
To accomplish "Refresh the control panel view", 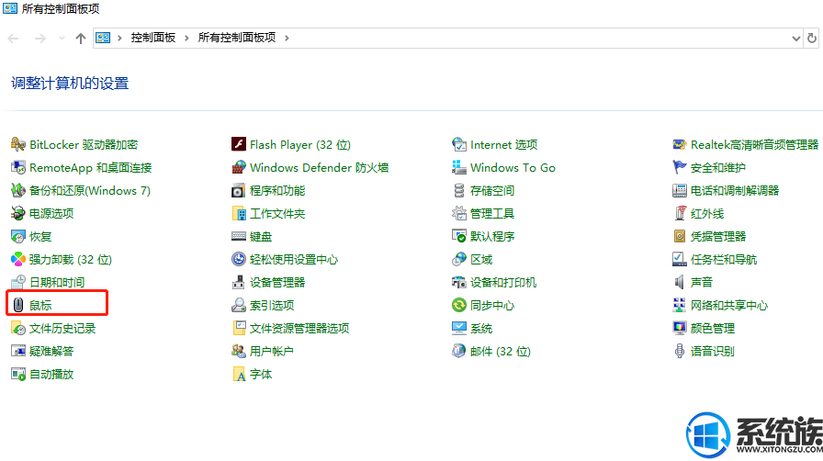I will tap(812, 39).
